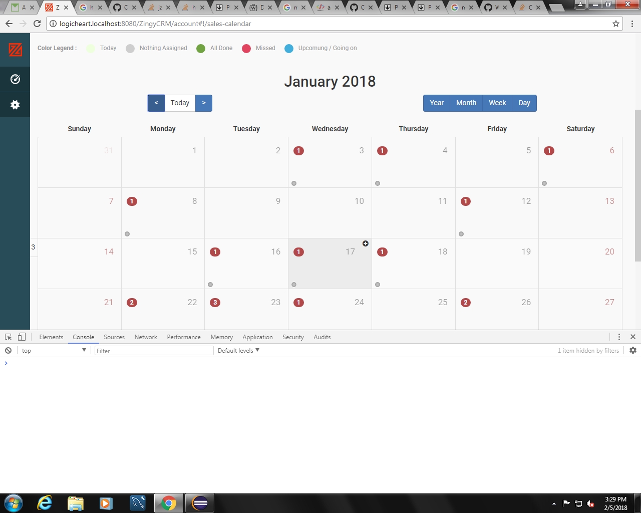This screenshot has width=641, height=513.
Task: Open the 'top' frame context dropdown
Action: click(x=53, y=350)
